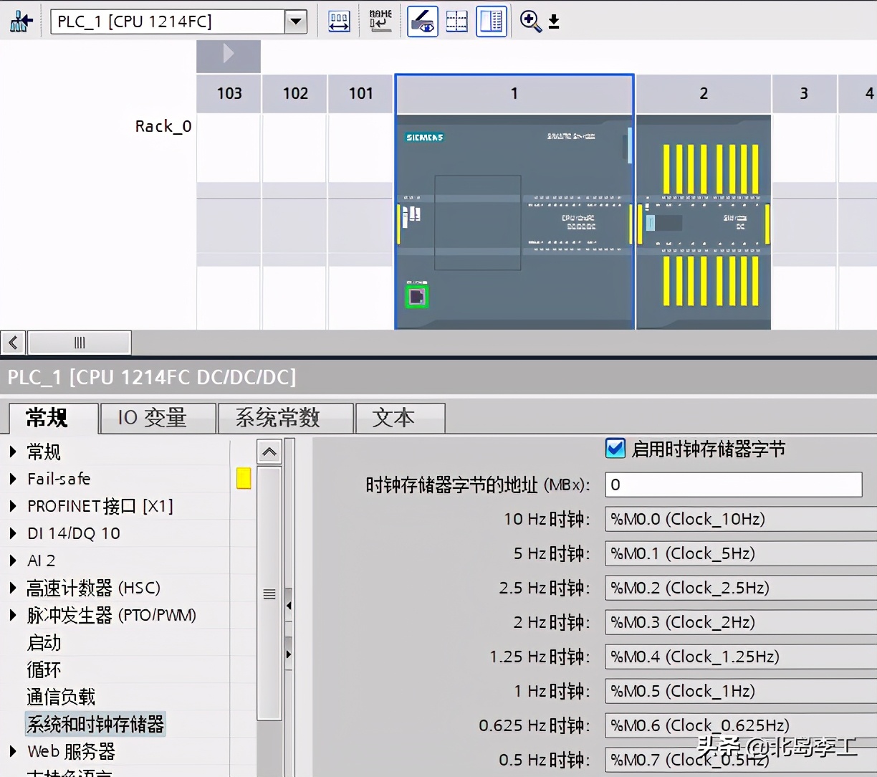Expand PROFINET接口 [X1] tree node
Image resolution: width=877 pixels, height=777 pixels.
click(x=13, y=506)
